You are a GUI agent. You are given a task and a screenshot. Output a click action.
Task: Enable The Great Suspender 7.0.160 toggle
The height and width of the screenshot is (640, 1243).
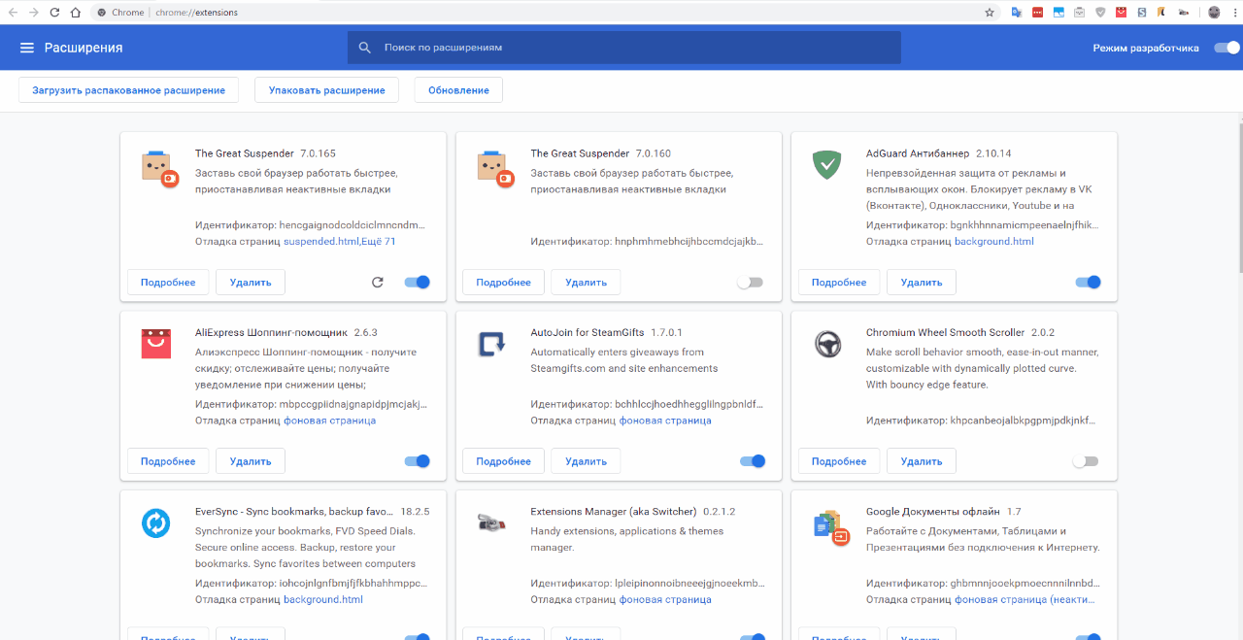750,283
